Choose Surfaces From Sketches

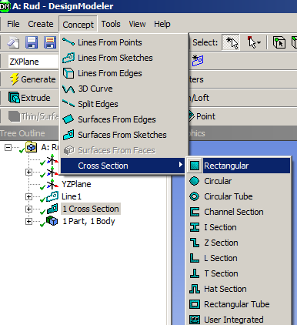pyautogui.click(x=125, y=135)
